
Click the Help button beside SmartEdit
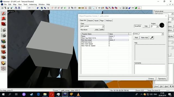point(146,26)
